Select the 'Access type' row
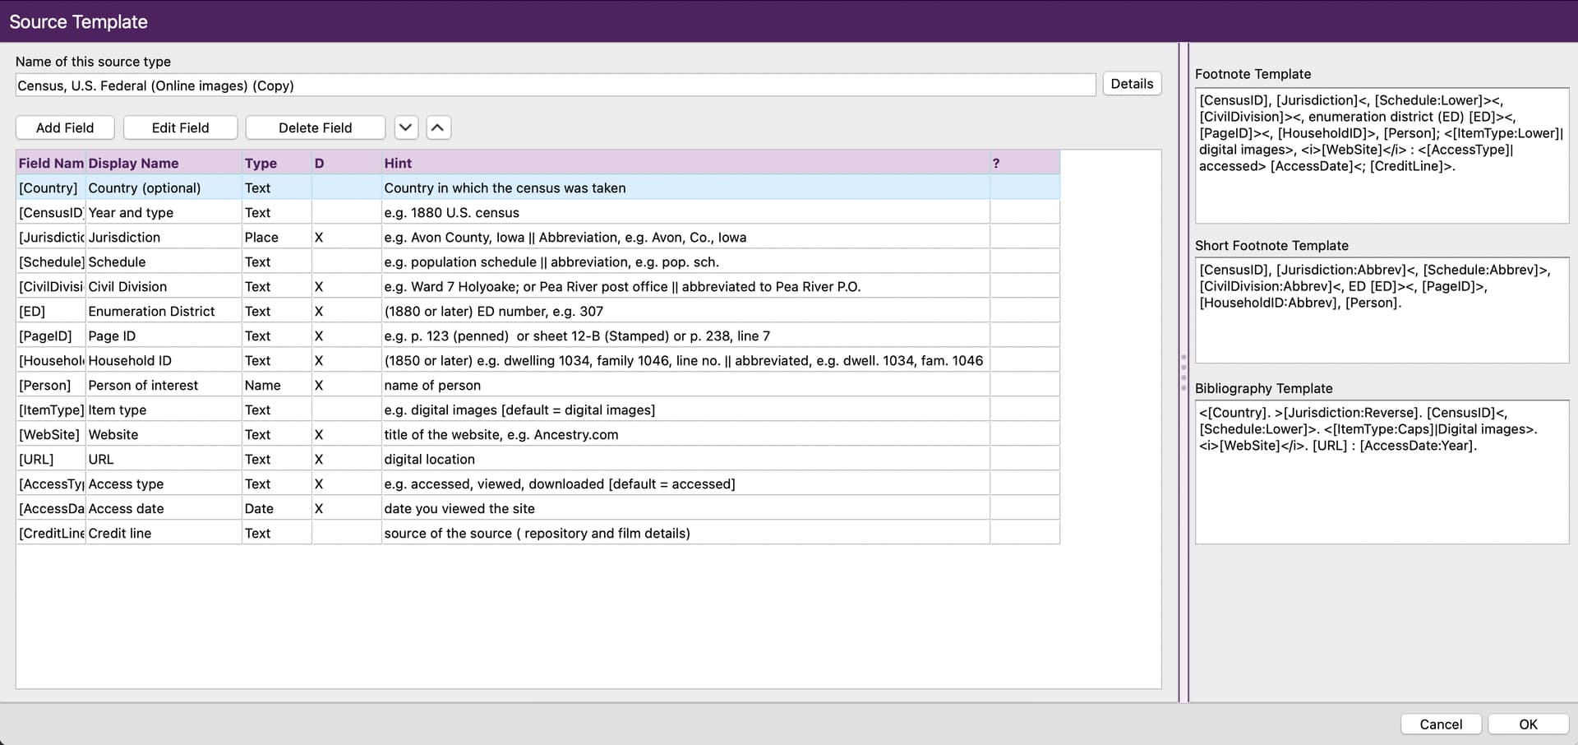 [538, 484]
